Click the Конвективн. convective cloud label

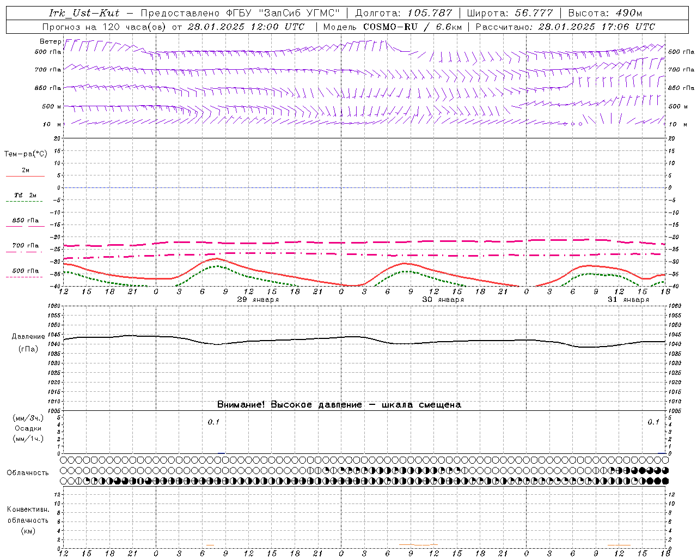click(x=28, y=510)
